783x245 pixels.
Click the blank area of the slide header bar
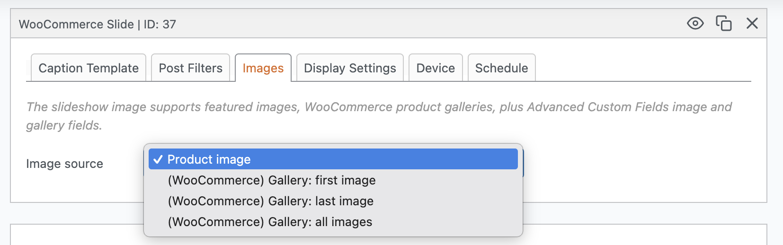click(426, 24)
